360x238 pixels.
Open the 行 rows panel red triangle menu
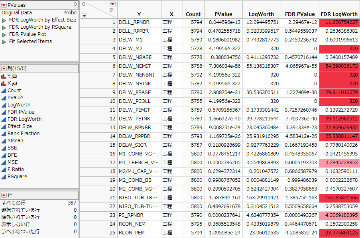4,195
